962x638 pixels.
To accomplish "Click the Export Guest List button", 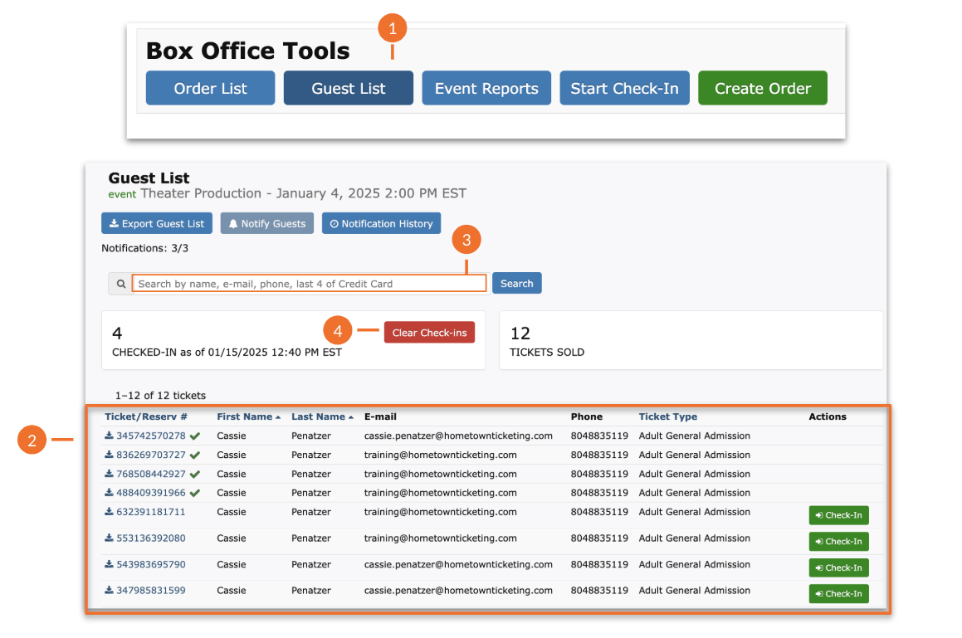I will click(x=157, y=224).
